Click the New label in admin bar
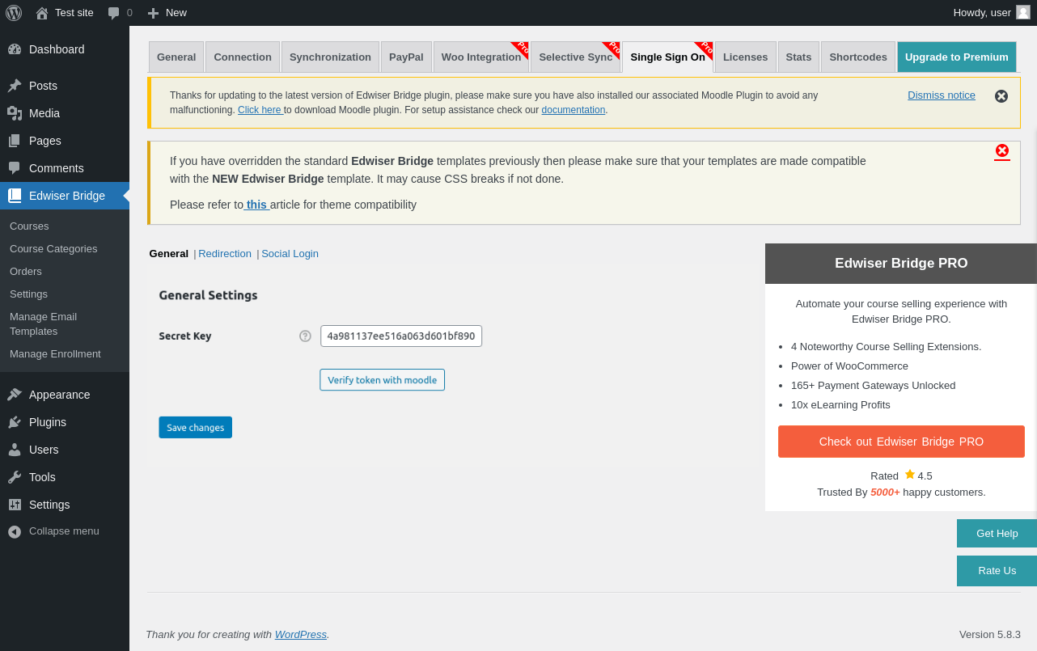Screen dimensions: 1037x651 (176, 13)
